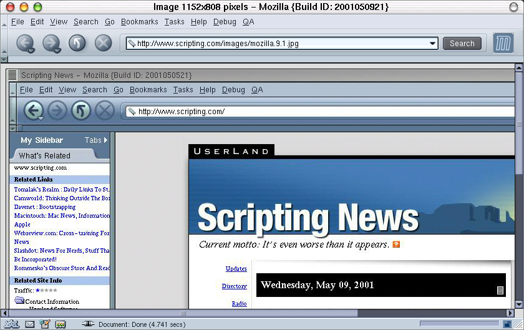Open the Directory link
The height and width of the screenshot is (330, 524).
pyautogui.click(x=235, y=286)
